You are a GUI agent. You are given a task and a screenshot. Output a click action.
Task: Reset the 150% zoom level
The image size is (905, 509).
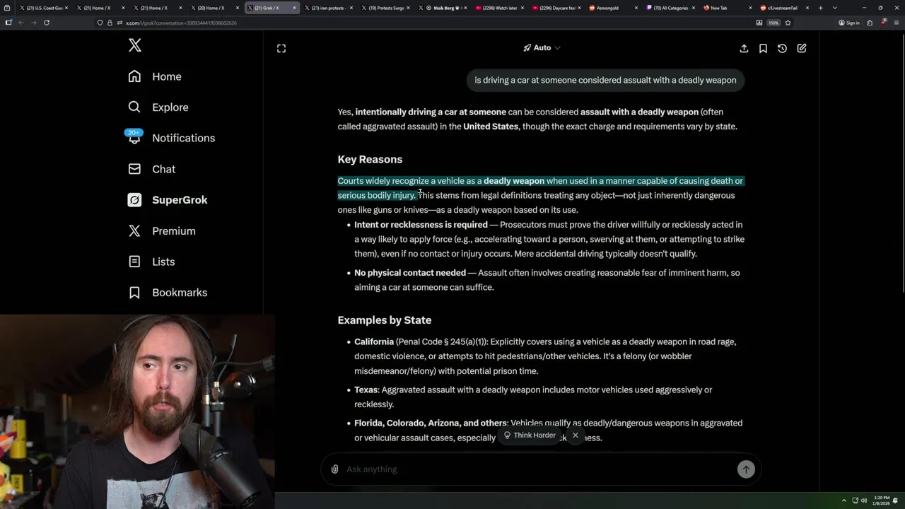coord(773,23)
